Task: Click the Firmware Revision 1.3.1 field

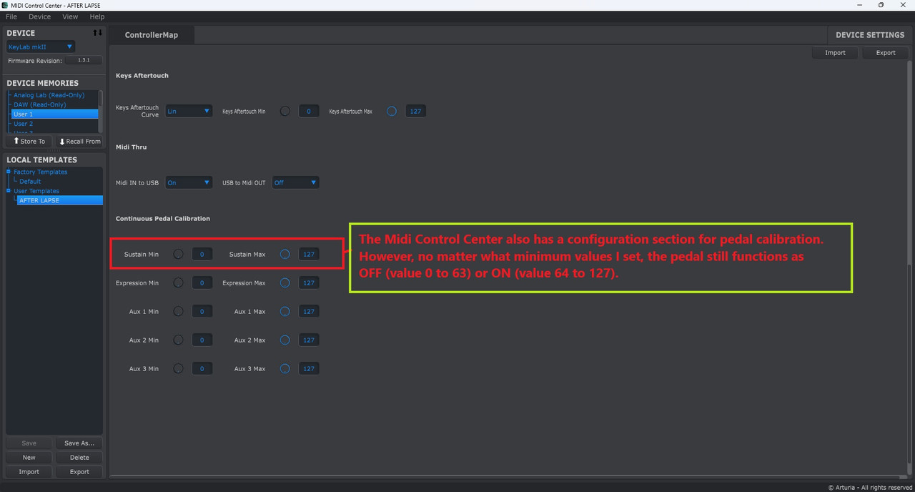Action: 84,61
